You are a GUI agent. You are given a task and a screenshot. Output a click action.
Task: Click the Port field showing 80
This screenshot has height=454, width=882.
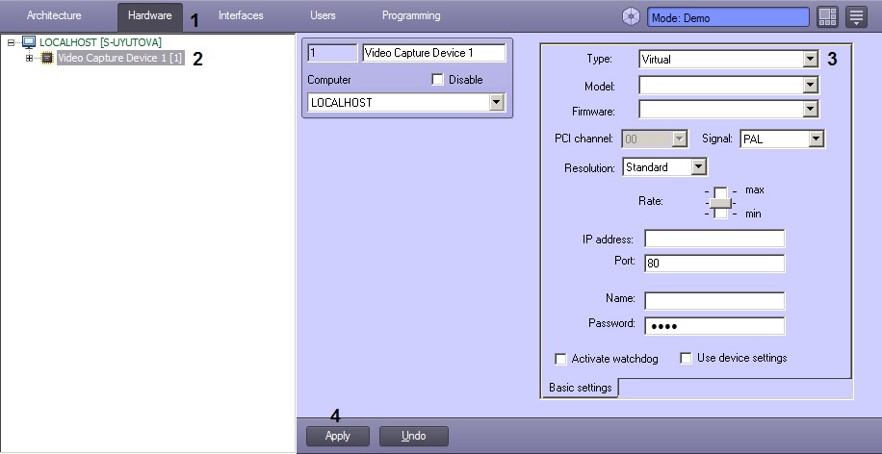[714, 263]
